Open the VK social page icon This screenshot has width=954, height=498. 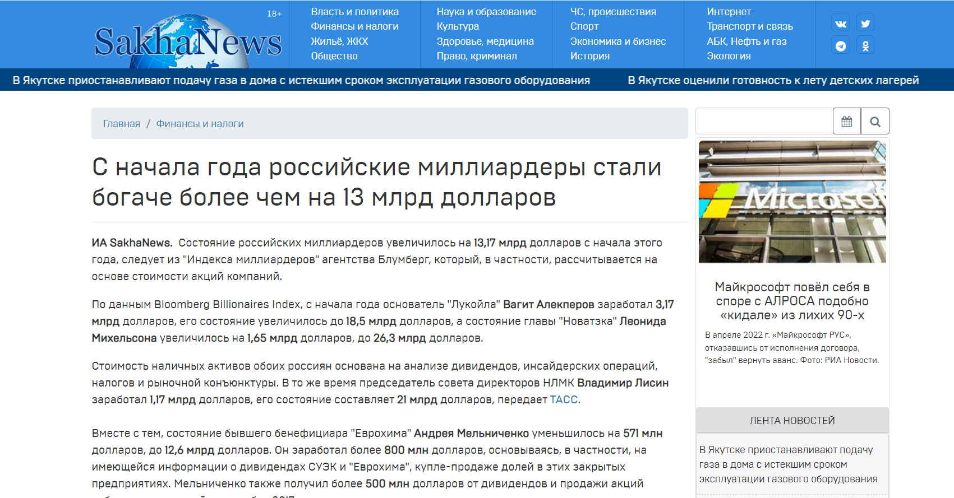(841, 24)
